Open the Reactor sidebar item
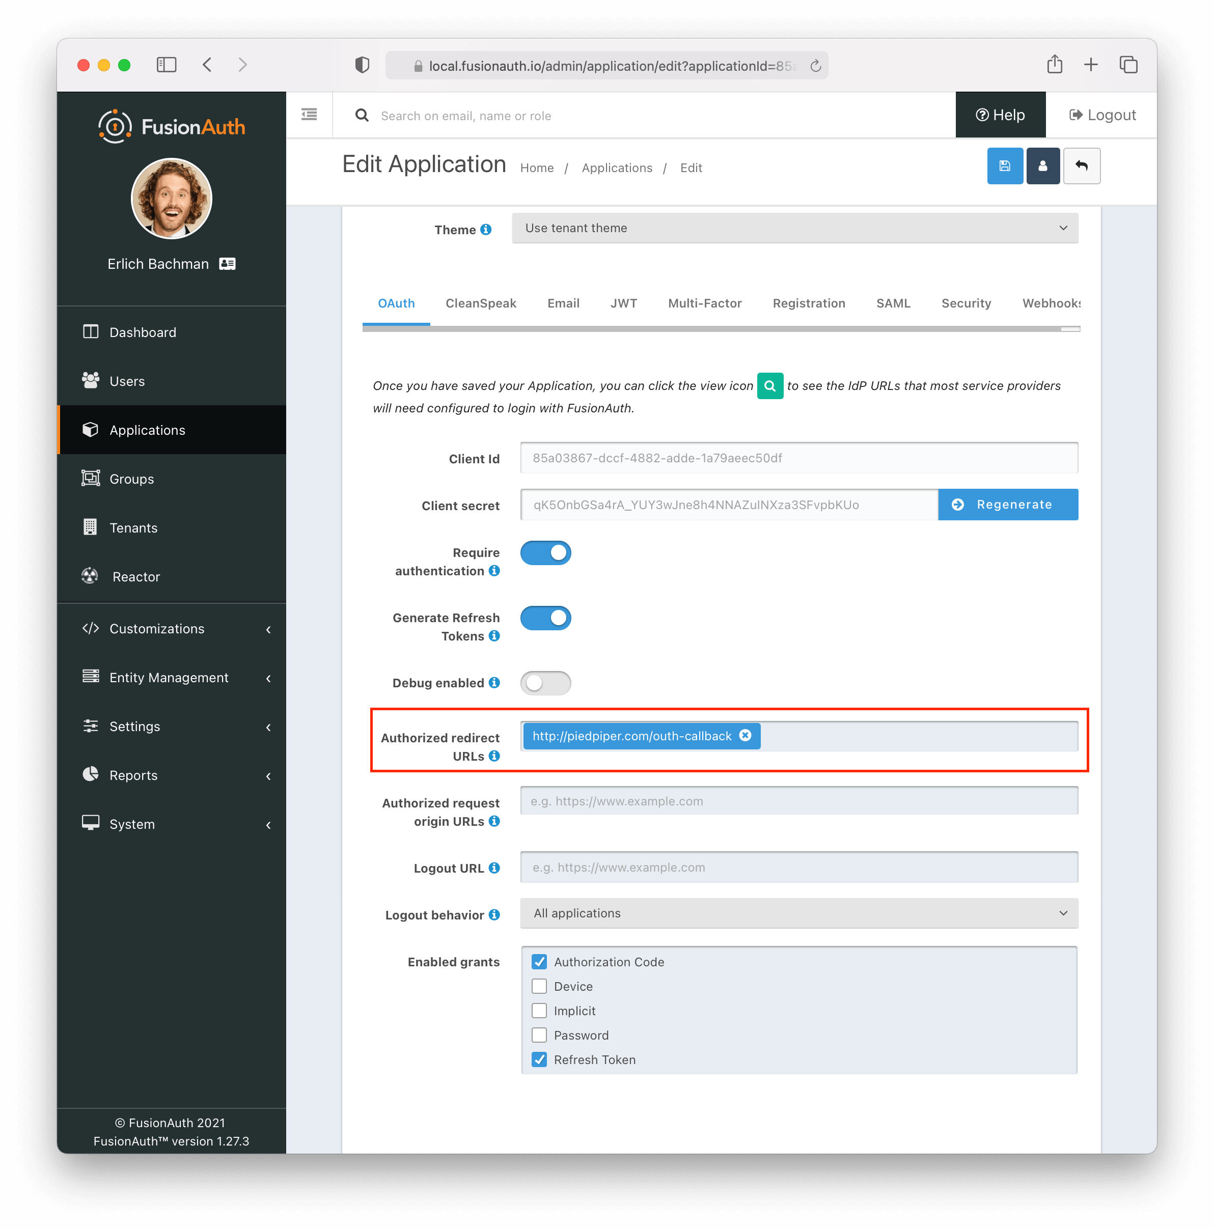Image resolution: width=1214 pixels, height=1229 pixels. pos(171,577)
